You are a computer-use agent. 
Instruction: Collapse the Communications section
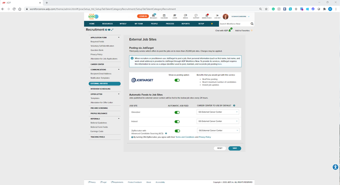tap(119, 70)
